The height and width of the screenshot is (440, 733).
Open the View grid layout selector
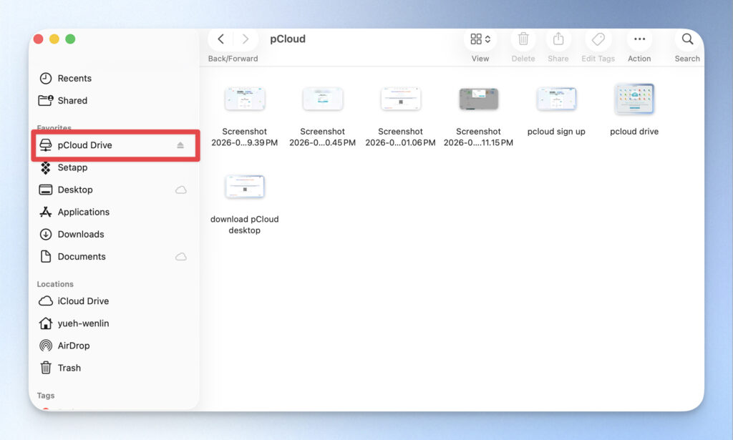click(x=480, y=39)
